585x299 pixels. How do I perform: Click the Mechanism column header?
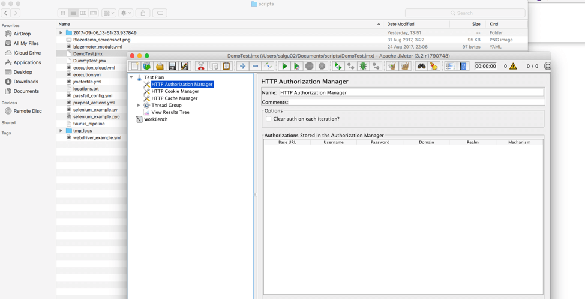coord(520,142)
